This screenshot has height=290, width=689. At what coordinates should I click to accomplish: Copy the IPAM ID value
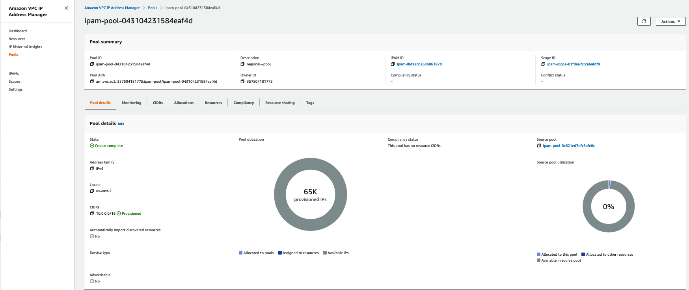click(393, 64)
